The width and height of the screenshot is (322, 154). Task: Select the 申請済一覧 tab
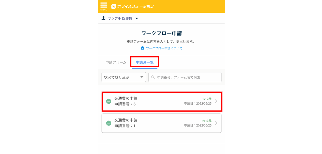click(x=145, y=62)
